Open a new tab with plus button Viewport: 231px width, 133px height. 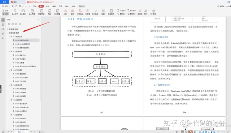point(61,2)
